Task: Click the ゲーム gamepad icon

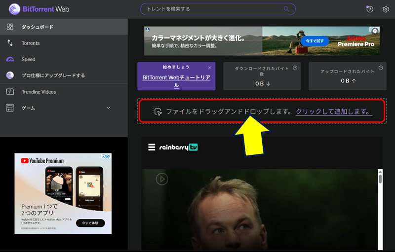Action: pos(10,108)
